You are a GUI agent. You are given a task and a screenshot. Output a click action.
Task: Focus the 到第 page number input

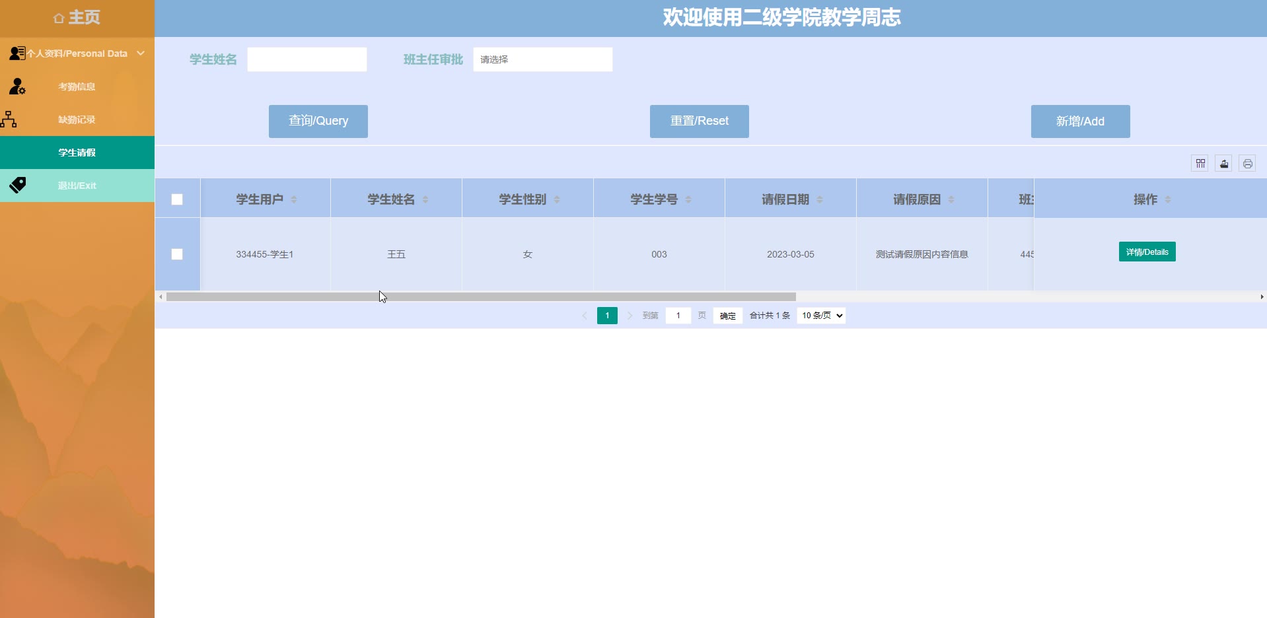coord(678,316)
